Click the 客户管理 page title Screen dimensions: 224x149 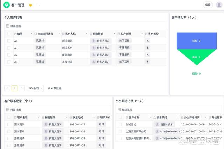pyautogui.click(x=18, y=5)
